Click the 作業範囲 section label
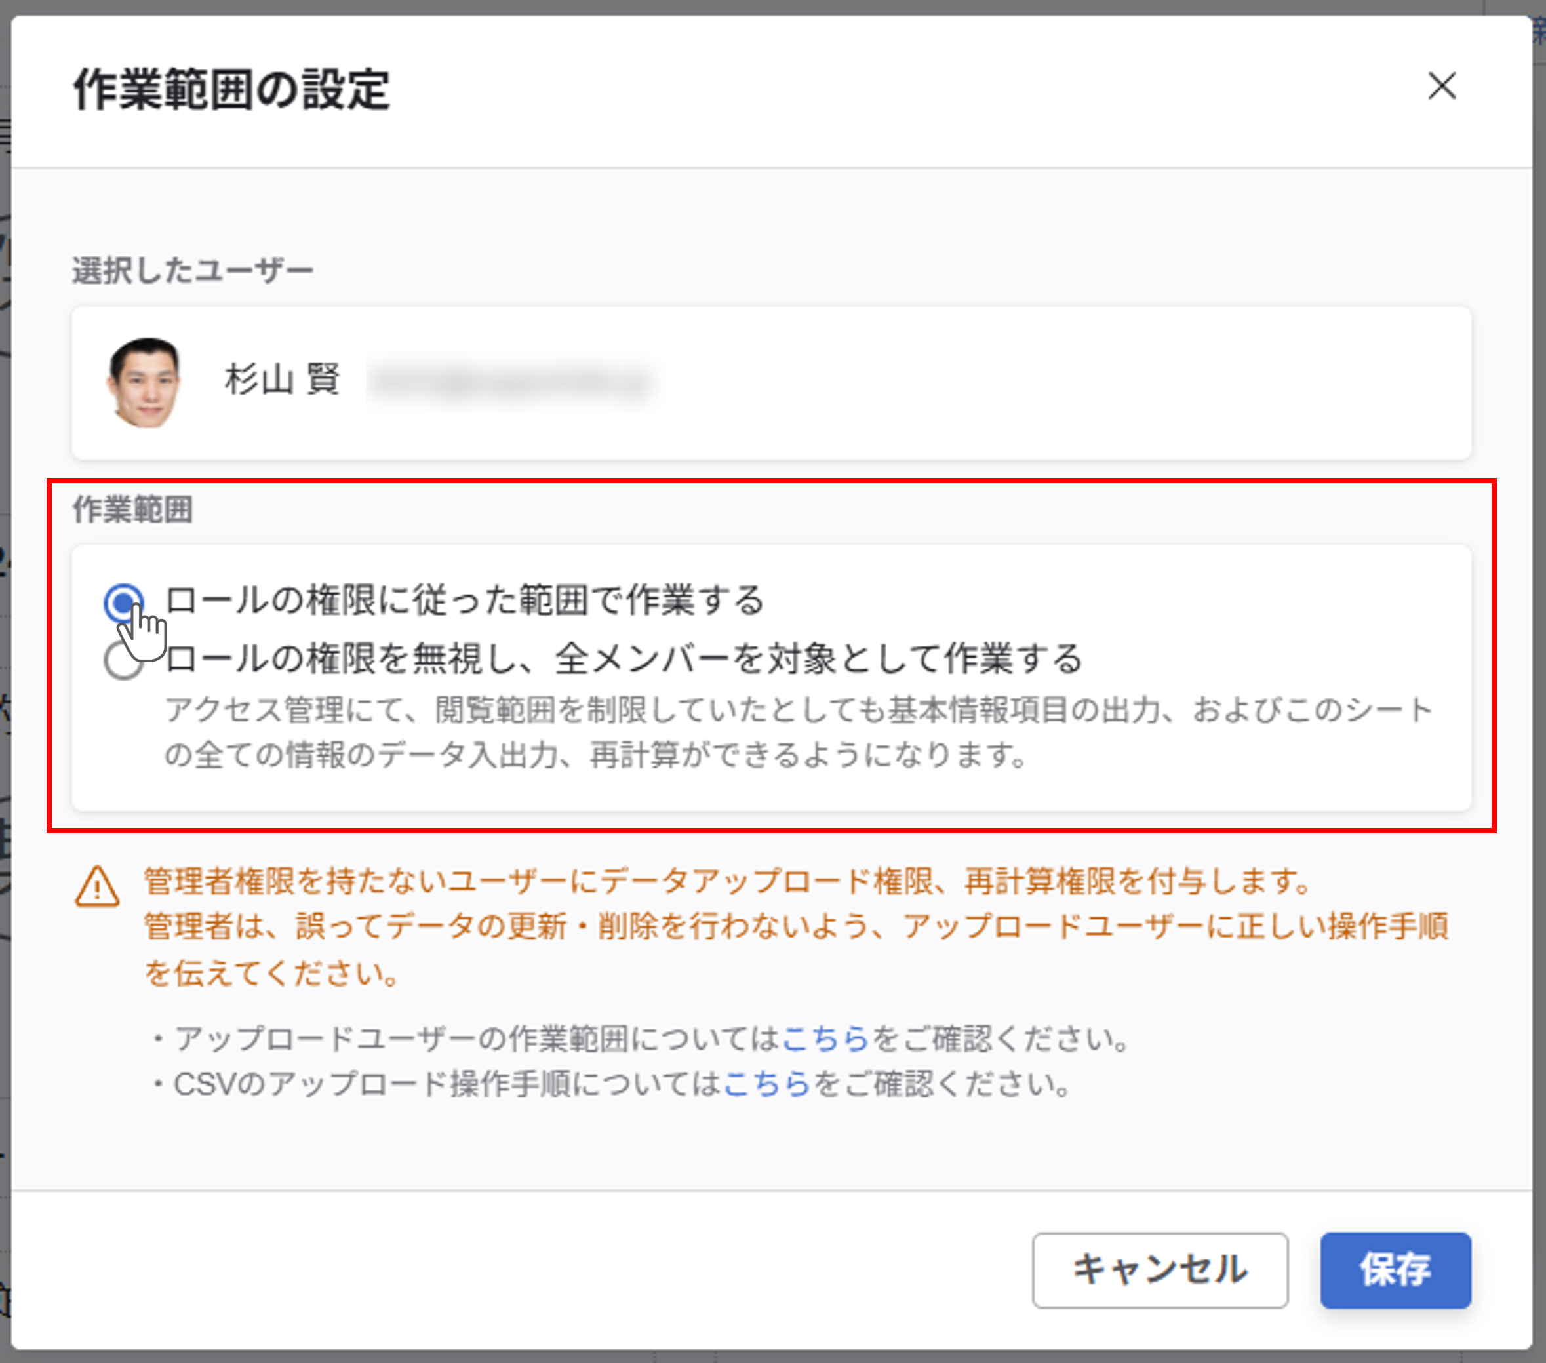This screenshot has height=1363, width=1546. click(132, 509)
